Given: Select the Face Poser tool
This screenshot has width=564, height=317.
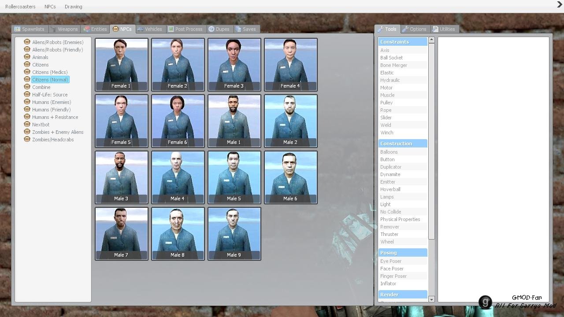Looking at the screenshot, I should pos(403,269).
